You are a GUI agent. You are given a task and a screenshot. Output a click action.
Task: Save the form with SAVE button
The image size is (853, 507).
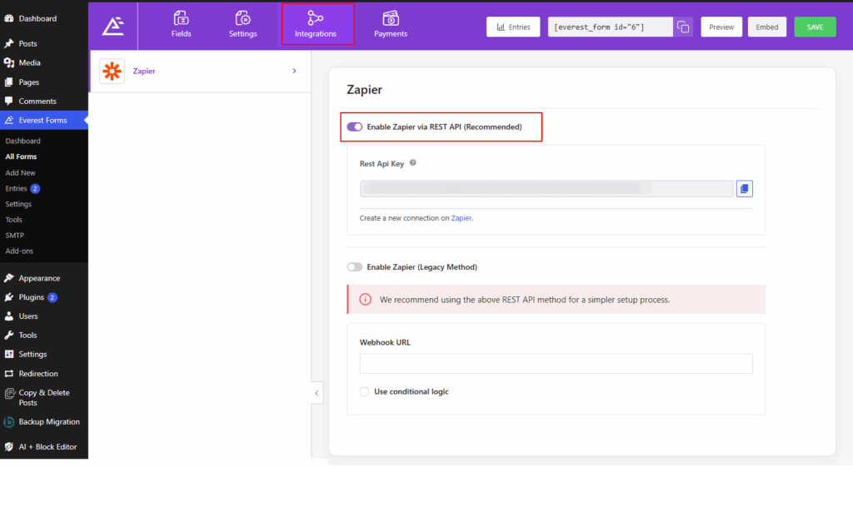(815, 26)
